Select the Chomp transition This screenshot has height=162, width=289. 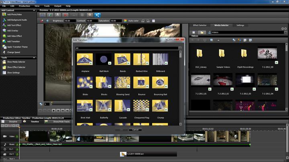pos(160,106)
